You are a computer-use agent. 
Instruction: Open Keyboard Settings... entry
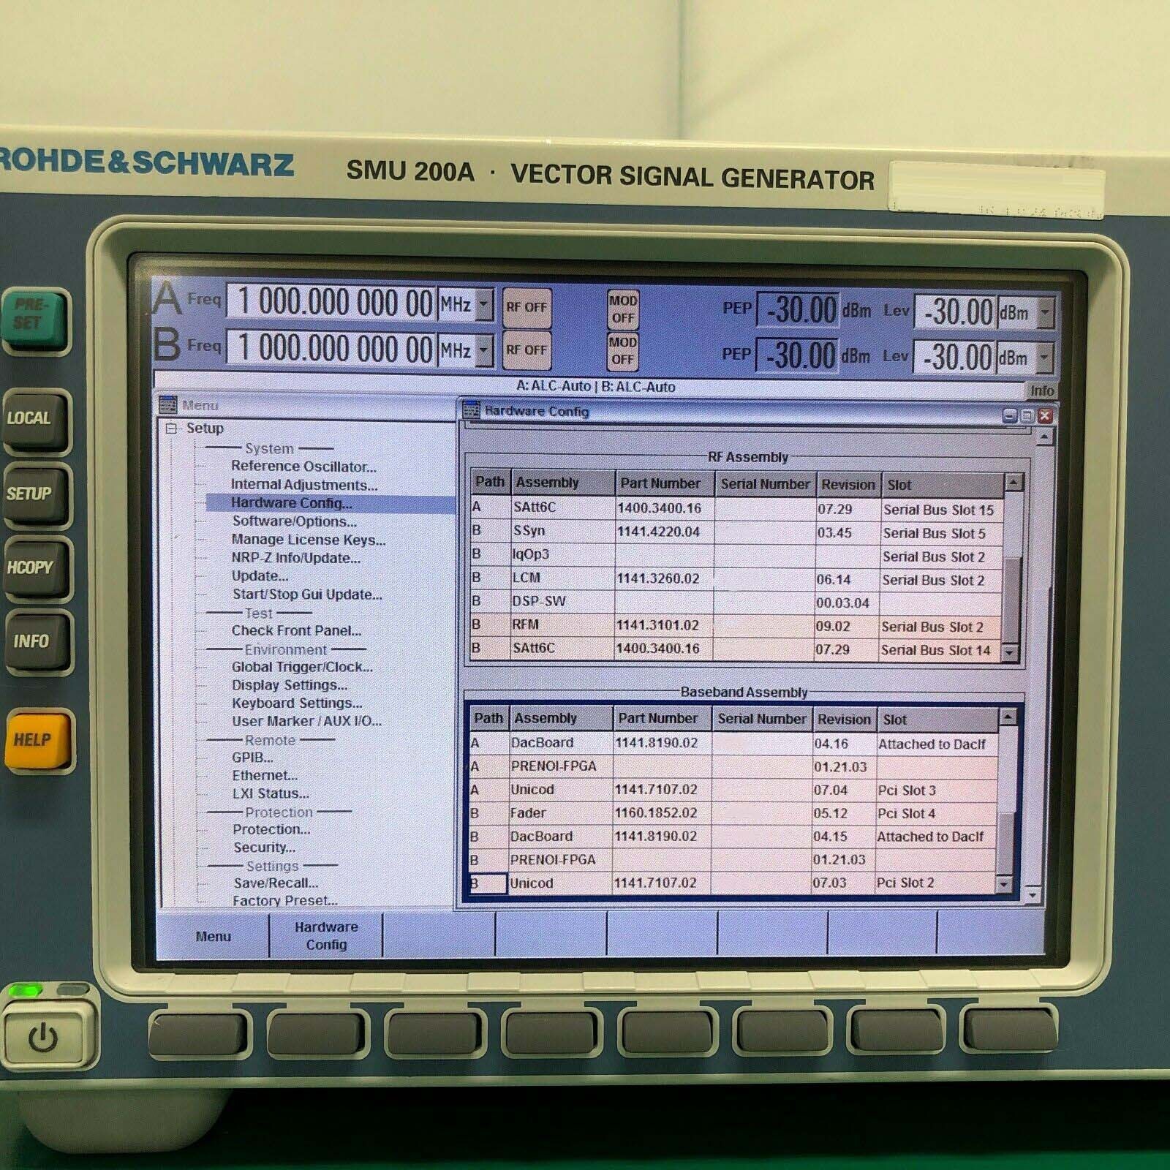pos(297,703)
